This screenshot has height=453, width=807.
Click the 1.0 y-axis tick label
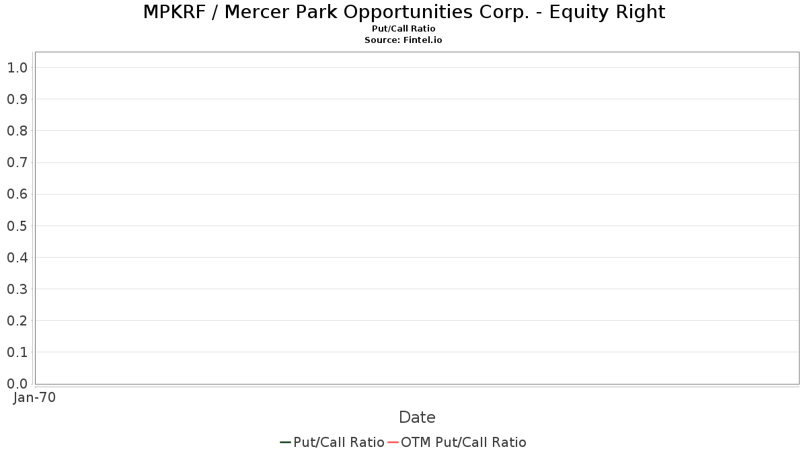[17, 67]
